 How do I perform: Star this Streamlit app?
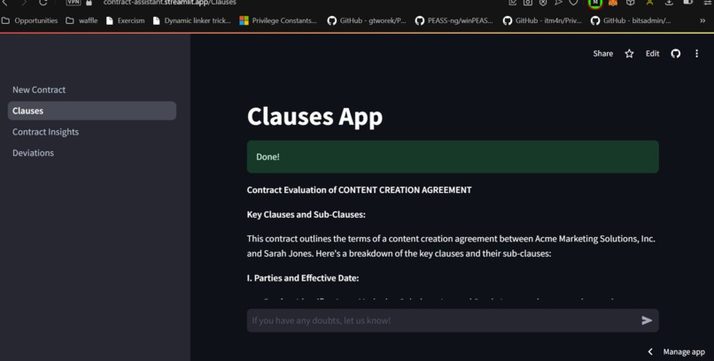629,54
